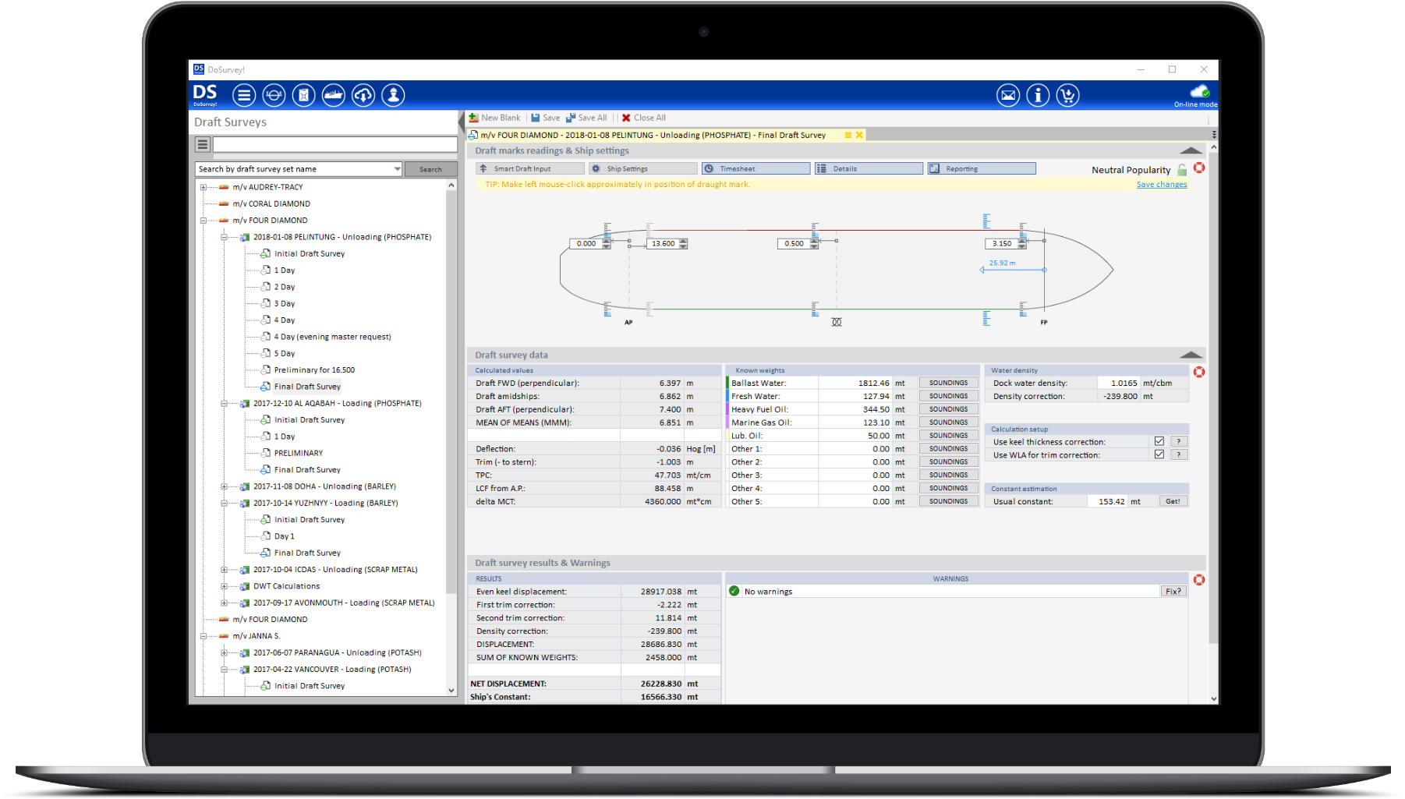Image resolution: width=1405 pixels, height=799 pixels.
Task: Click the envelope mail icon
Action: [x=1008, y=95]
